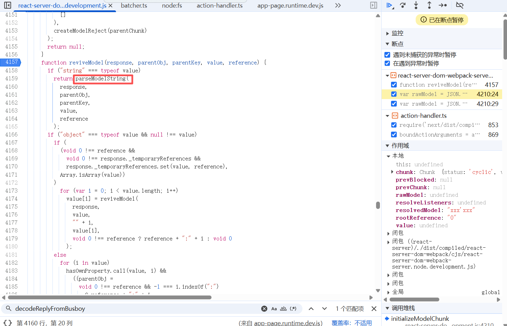Open the action-handler.ts tab
Image resolution: width=507 pixels, height=326 pixels.
[x=219, y=6]
